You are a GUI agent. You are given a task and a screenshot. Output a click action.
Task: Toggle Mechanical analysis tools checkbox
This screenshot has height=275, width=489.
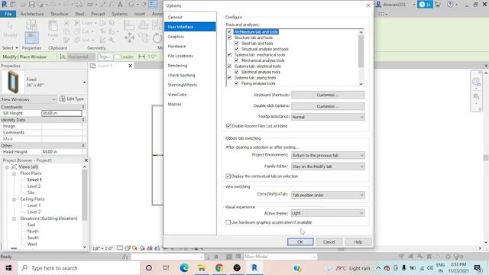pyautogui.click(x=236, y=60)
